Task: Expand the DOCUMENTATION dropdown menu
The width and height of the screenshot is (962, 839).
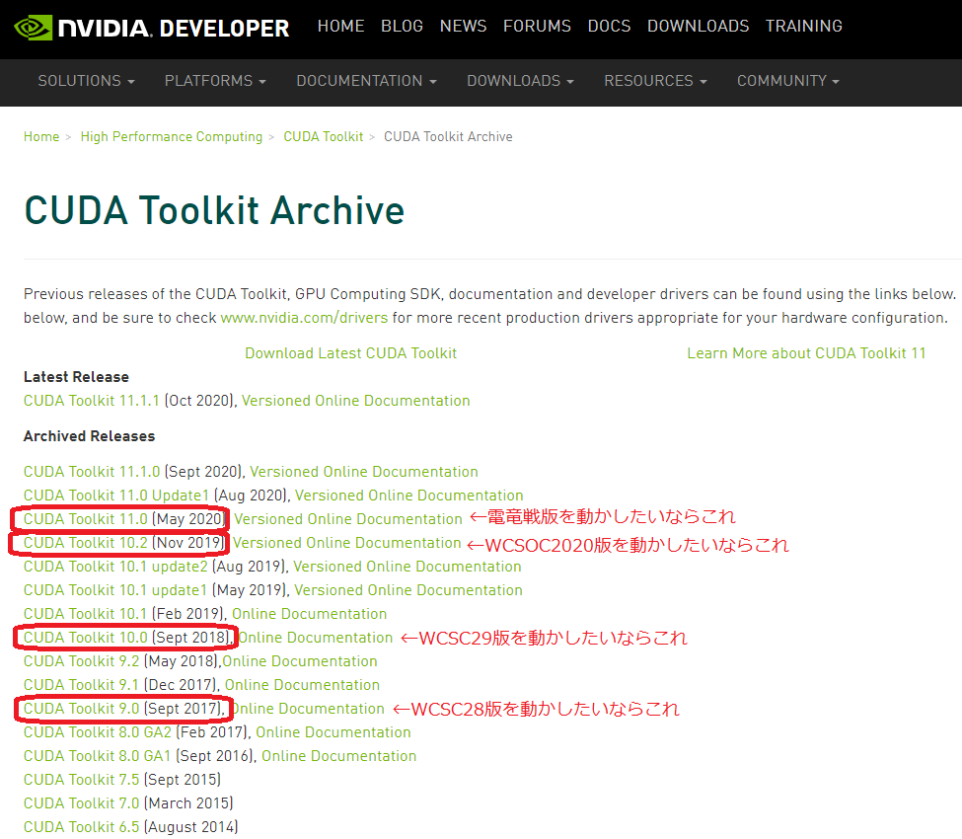Action: pos(366,81)
